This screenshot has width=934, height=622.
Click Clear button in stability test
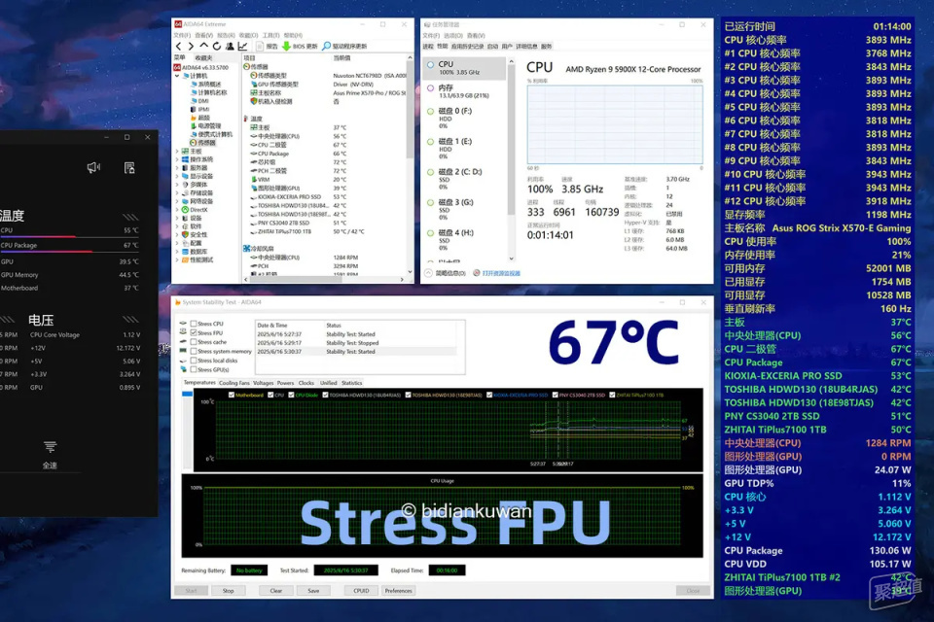point(275,591)
